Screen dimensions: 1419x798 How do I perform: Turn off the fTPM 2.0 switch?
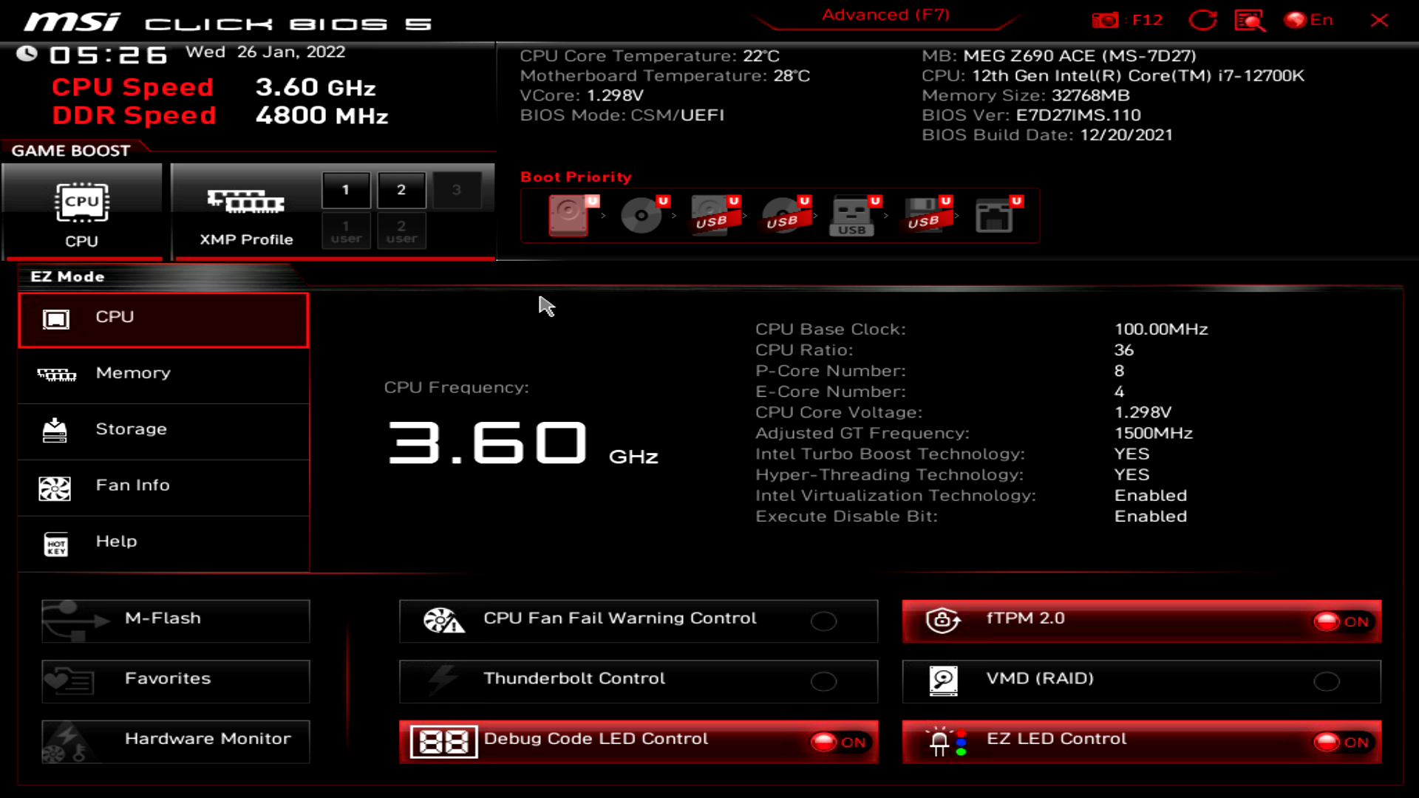(x=1342, y=621)
